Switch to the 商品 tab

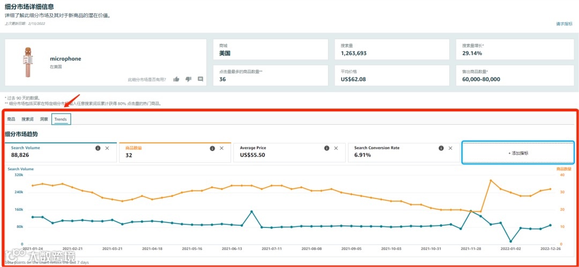point(11,119)
